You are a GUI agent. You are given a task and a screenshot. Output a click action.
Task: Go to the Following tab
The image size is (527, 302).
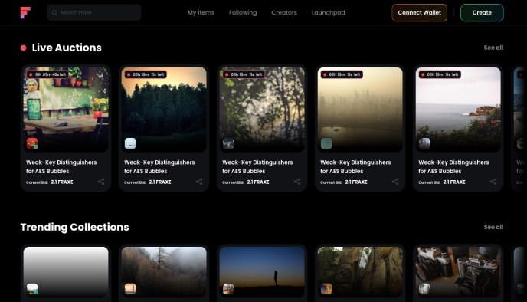(x=243, y=12)
